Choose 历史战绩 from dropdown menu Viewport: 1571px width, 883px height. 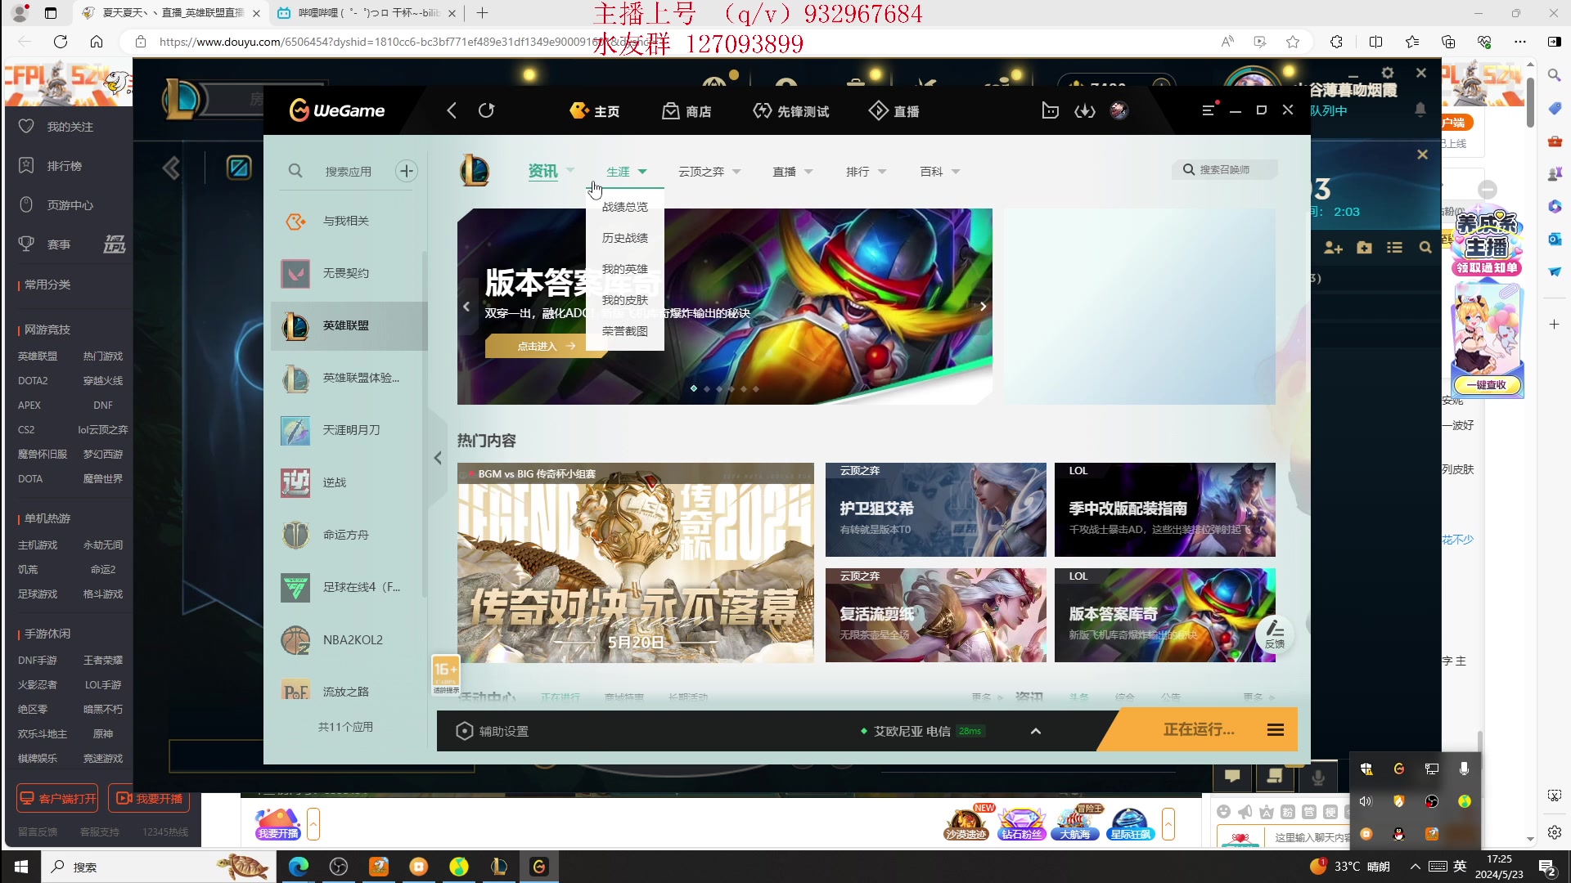625,238
